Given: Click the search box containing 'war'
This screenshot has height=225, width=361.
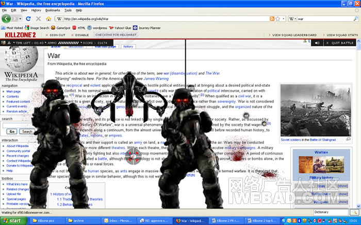Looking at the screenshot, I should point(325,19).
